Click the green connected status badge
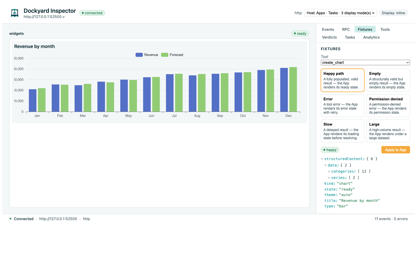The height and width of the screenshot is (261, 417). tap(92, 13)
